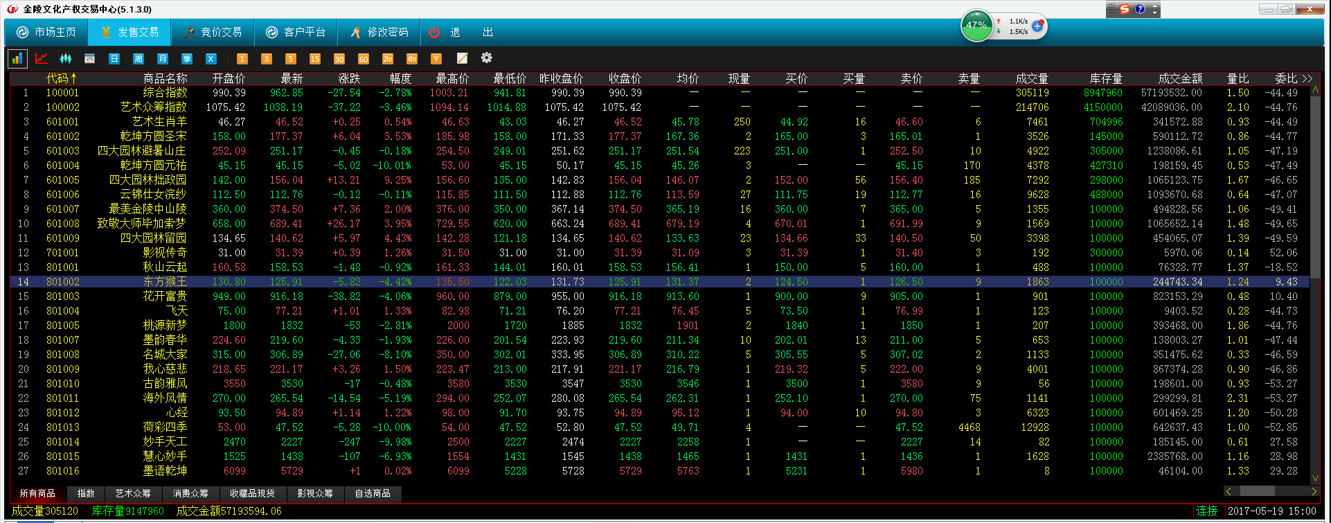This screenshot has width=1331, height=523.
Task: Select row 801002 东方猴王
Action: point(660,282)
